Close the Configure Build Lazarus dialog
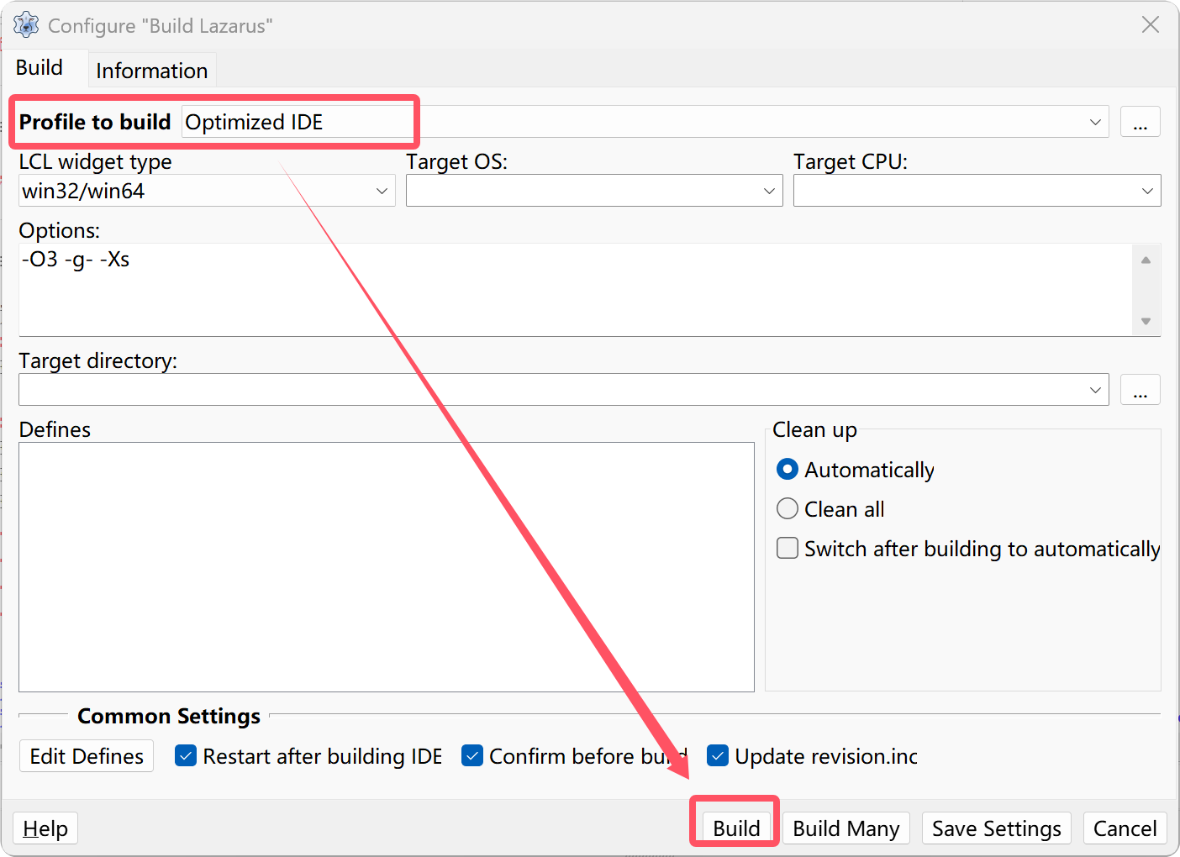This screenshot has width=1180, height=857. coord(1151,24)
